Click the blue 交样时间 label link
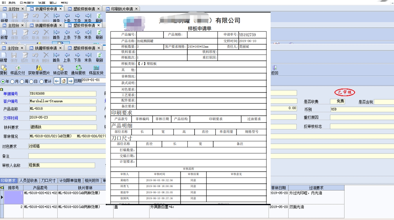Image resolution: width=394 pixels, height=220 pixels. point(11,118)
